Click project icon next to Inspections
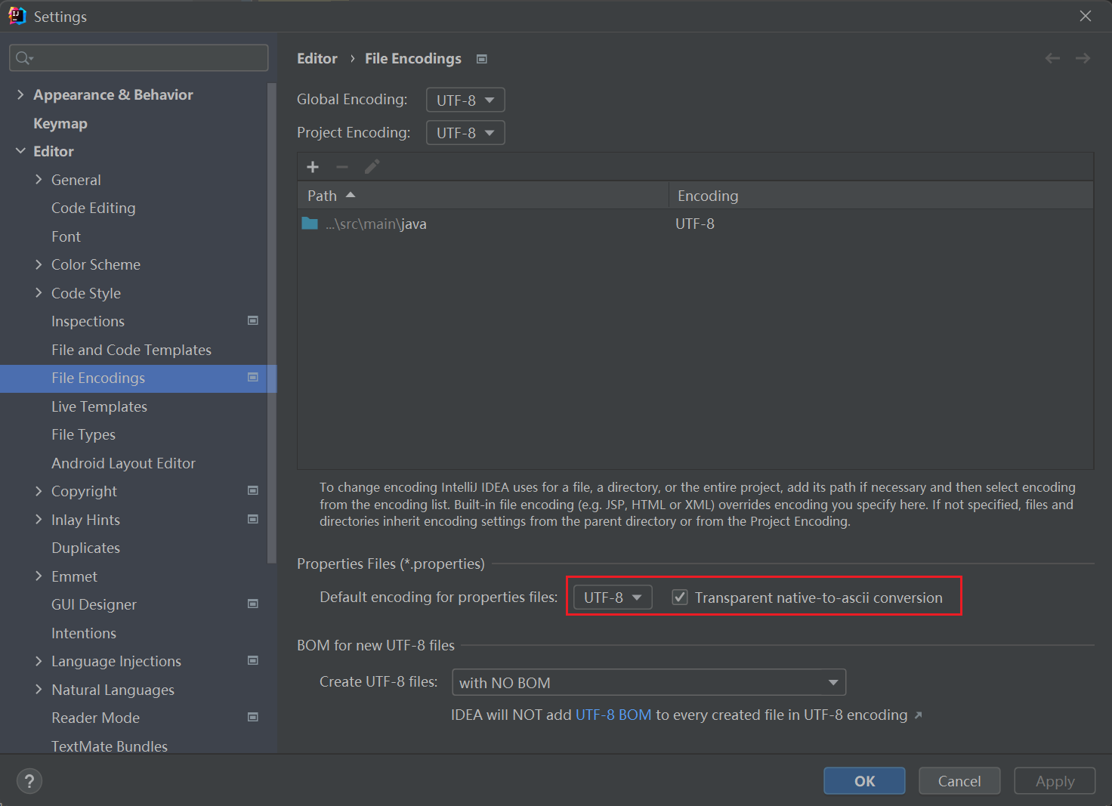The image size is (1112, 806). [253, 321]
